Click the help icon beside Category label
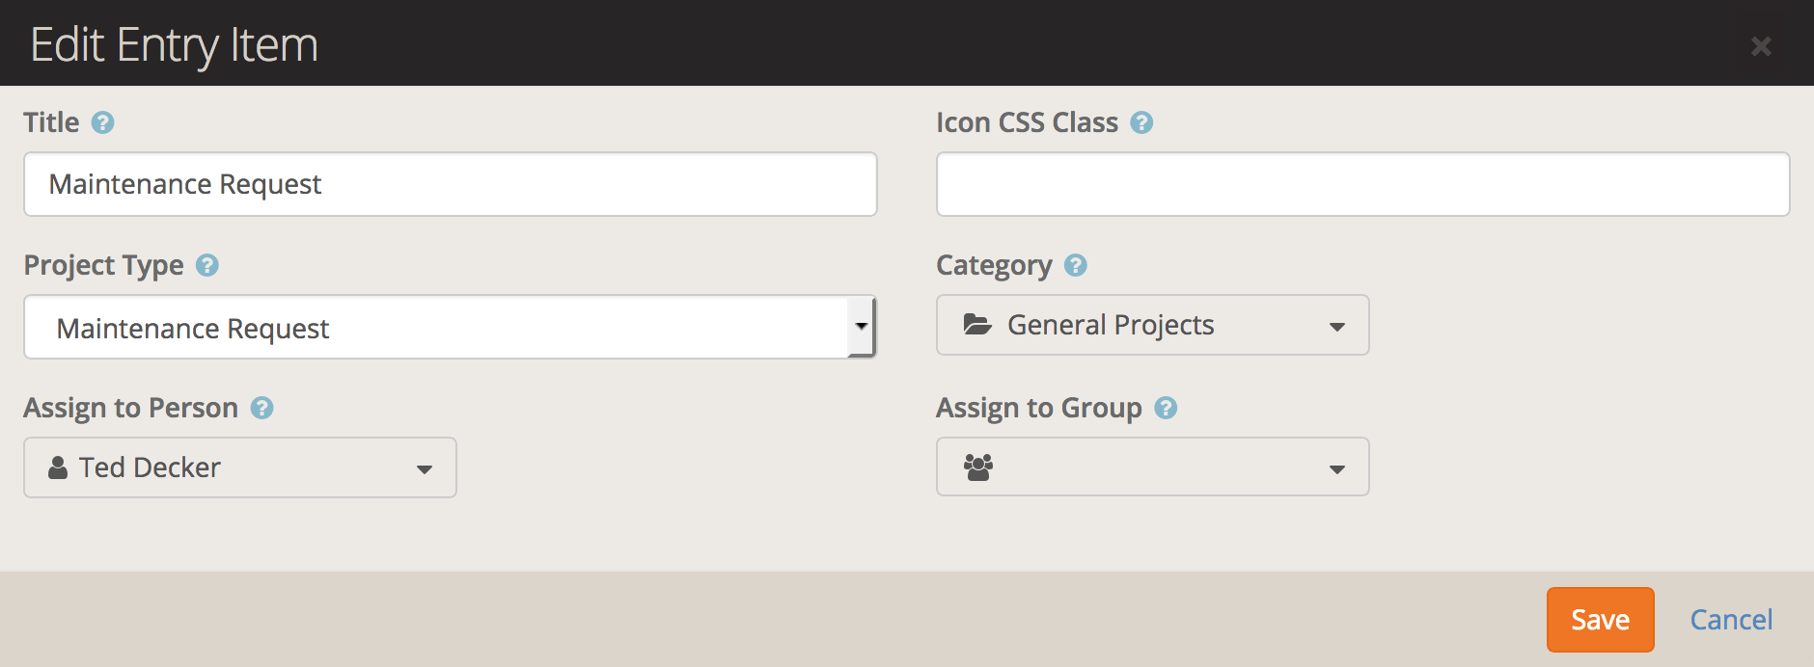The width and height of the screenshot is (1814, 667). coord(1075,265)
